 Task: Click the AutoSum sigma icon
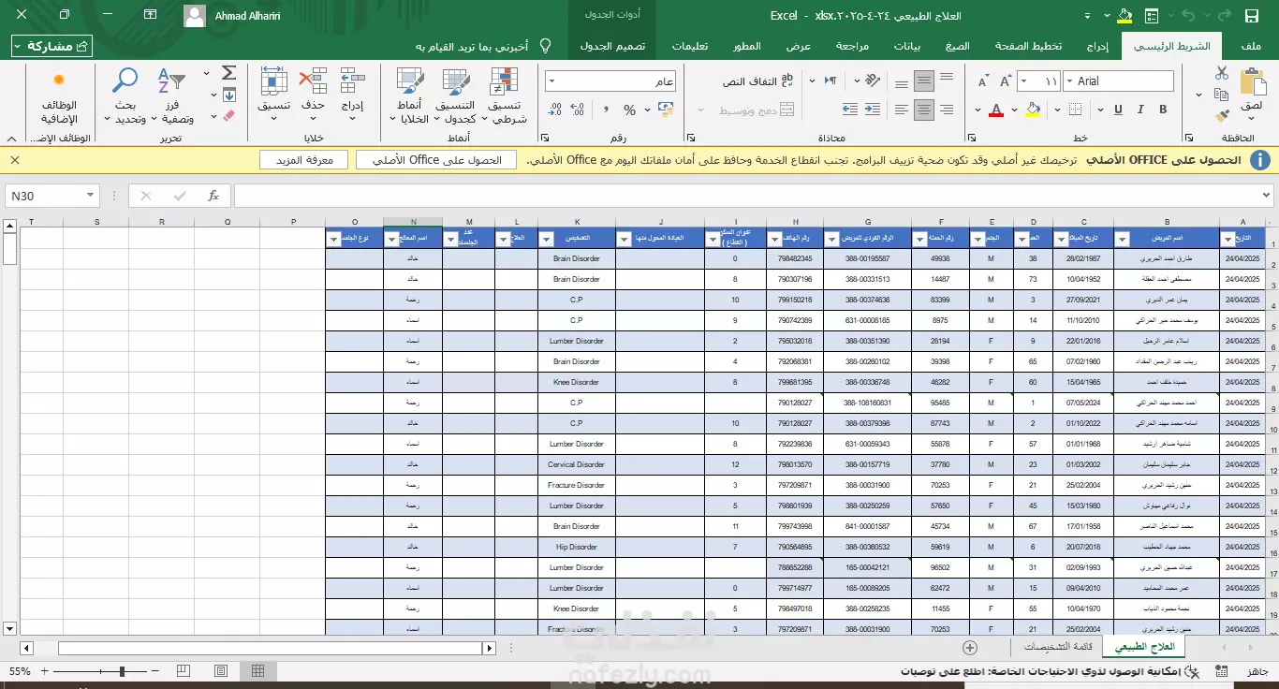point(228,73)
